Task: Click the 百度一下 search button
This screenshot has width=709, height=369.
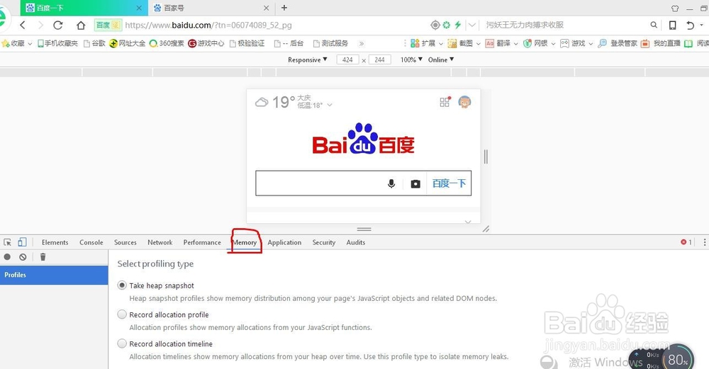Action: pyautogui.click(x=449, y=183)
